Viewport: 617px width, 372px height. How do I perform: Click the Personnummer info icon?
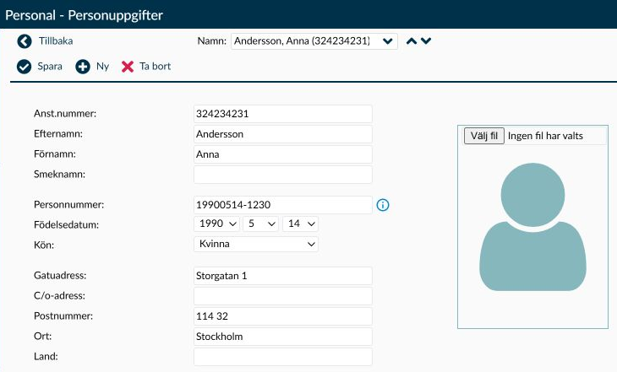tap(383, 205)
